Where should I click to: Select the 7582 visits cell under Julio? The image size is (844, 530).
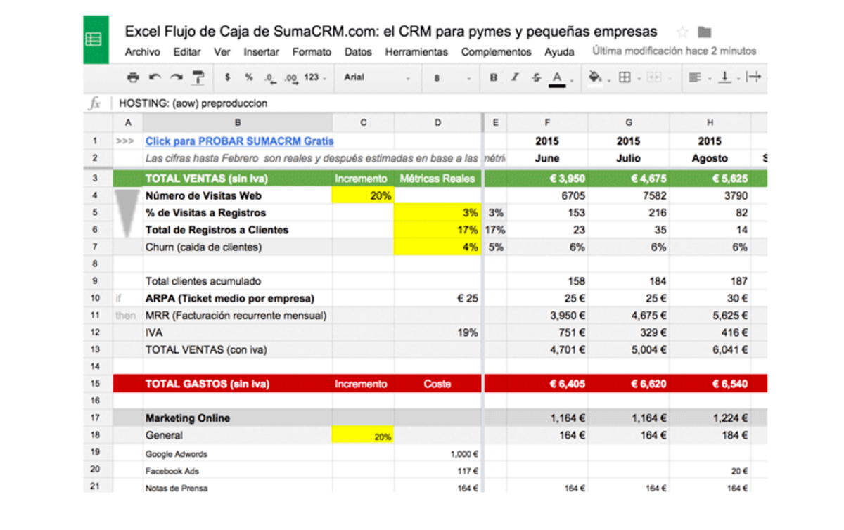tap(629, 195)
